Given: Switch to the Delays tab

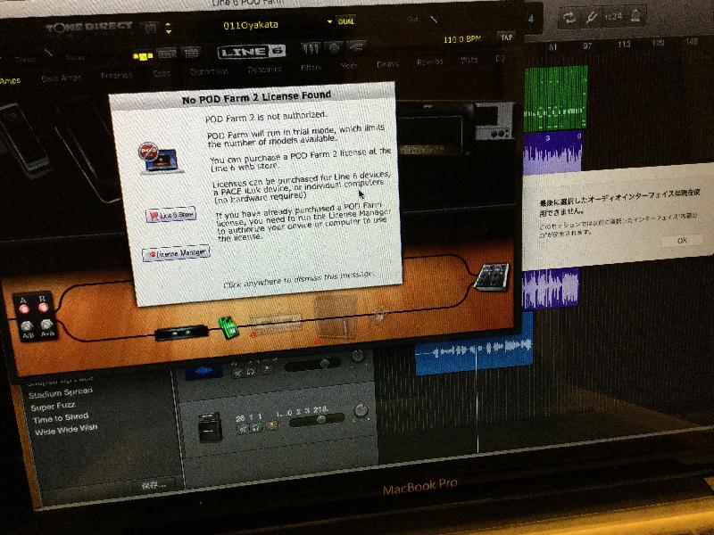Looking at the screenshot, I should click(387, 64).
